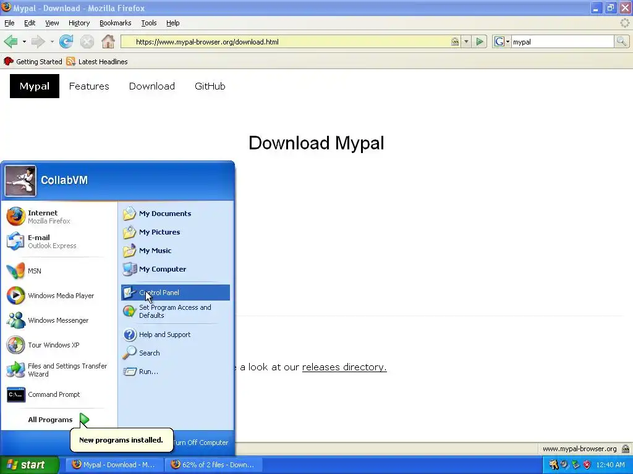Expand All Programs list
Screen dimensions: 633x474
click(59, 420)
